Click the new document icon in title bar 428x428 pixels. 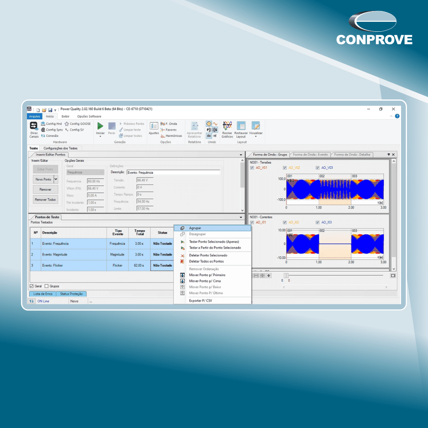tap(38, 110)
